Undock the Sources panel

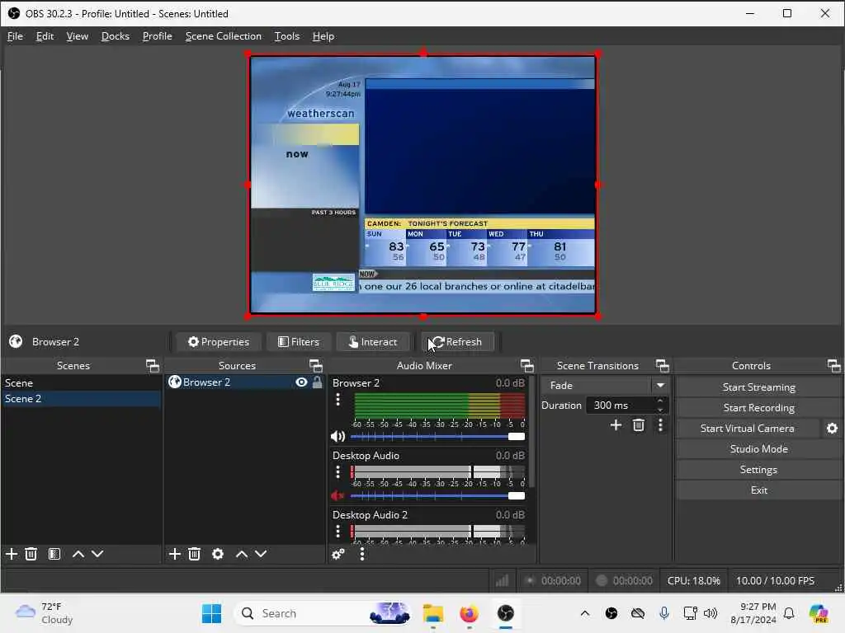[316, 366]
